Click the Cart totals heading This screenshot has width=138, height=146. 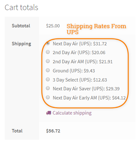pyautogui.click(x=21, y=8)
